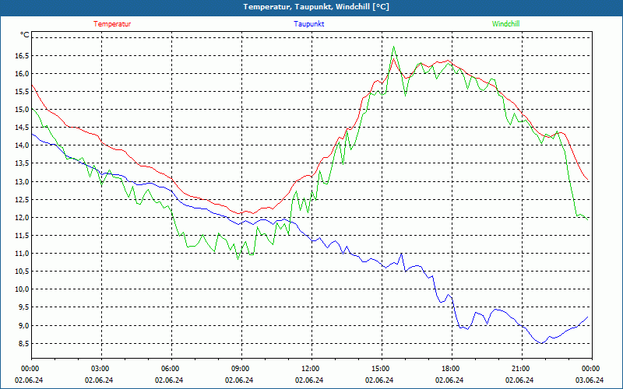This screenshot has height=389, width=623.
Task: Click the '03.06.24' date label
Action: [590, 380]
